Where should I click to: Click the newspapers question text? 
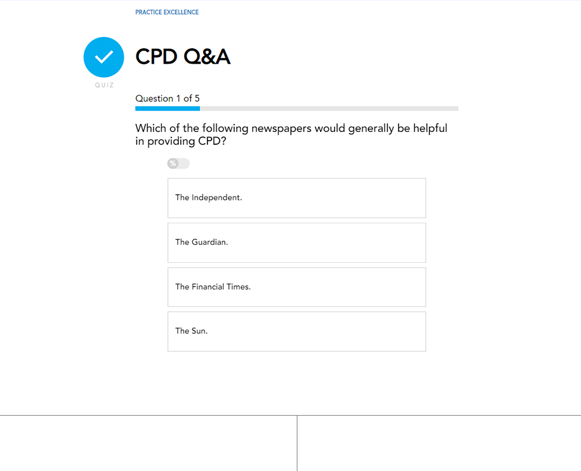click(x=291, y=134)
